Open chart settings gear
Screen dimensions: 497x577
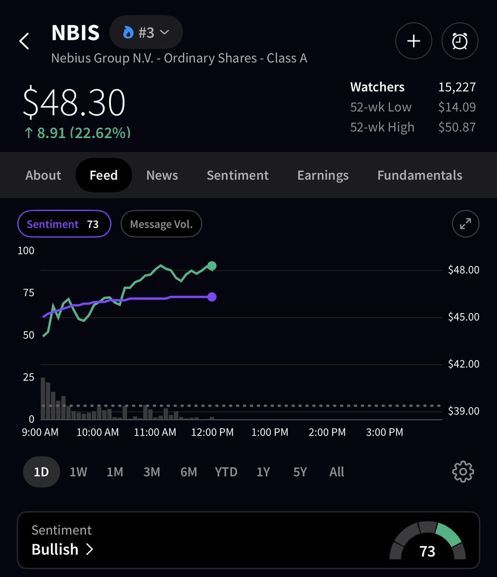click(463, 472)
